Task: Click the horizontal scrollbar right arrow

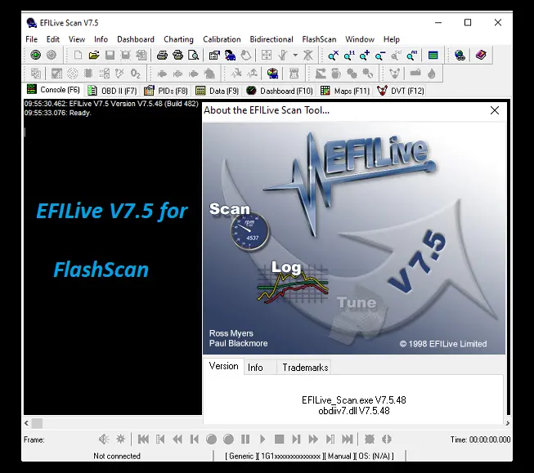Action: pyautogui.click(x=508, y=423)
